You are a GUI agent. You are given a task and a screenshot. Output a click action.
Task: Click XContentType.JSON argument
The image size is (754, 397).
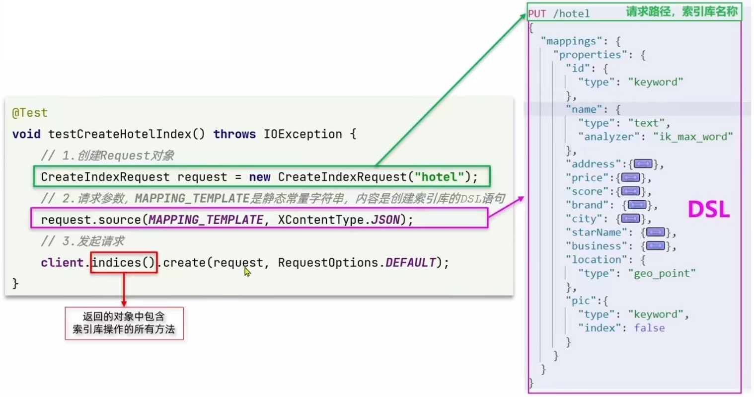[338, 220]
